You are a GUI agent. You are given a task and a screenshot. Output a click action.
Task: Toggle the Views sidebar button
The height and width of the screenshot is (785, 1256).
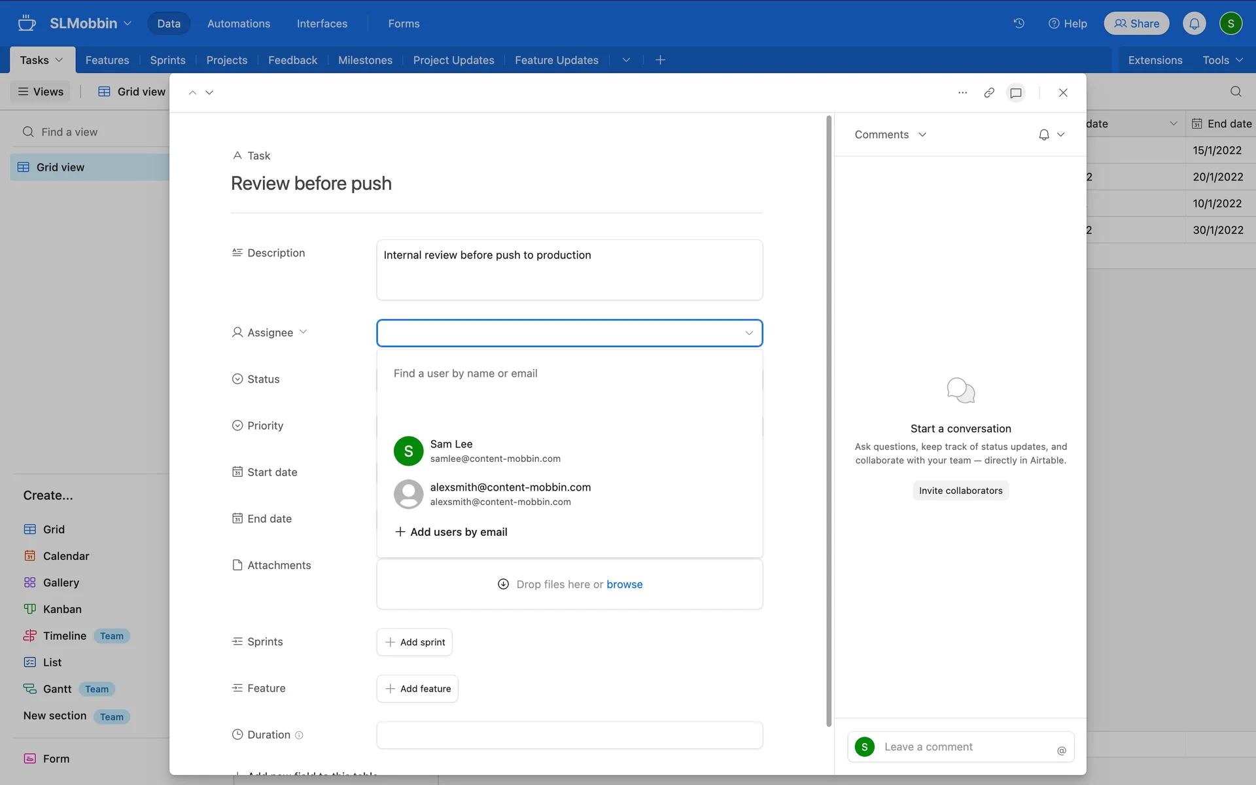[41, 92]
